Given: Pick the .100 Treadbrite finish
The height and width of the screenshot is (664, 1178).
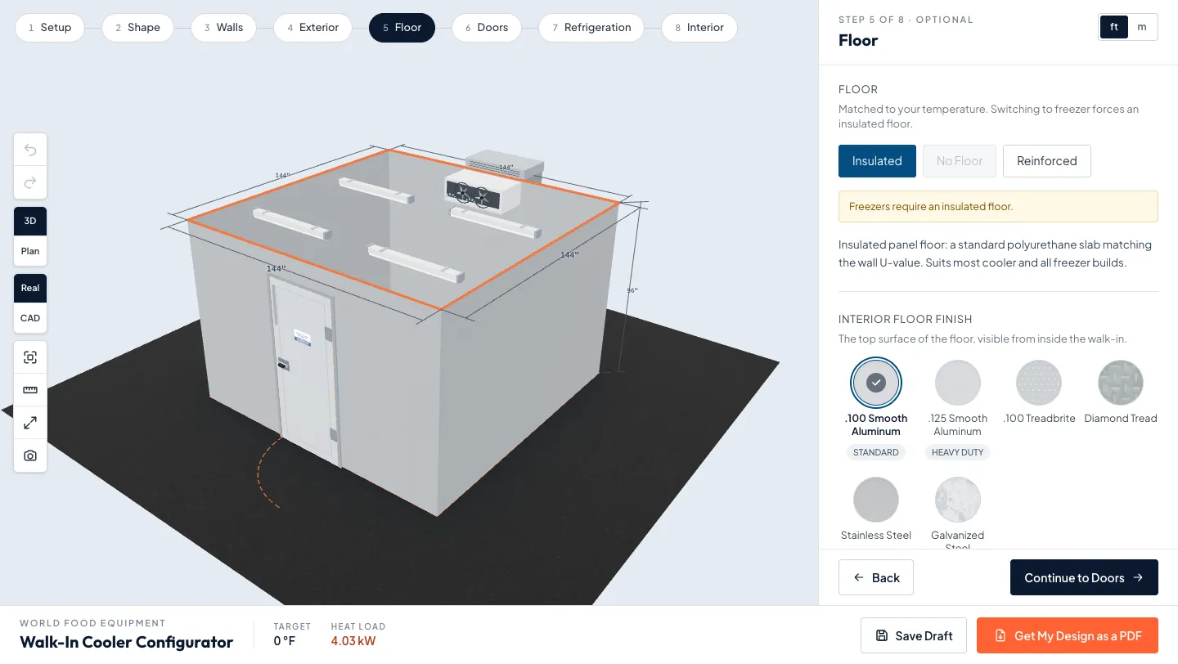Looking at the screenshot, I should click(x=1039, y=394).
